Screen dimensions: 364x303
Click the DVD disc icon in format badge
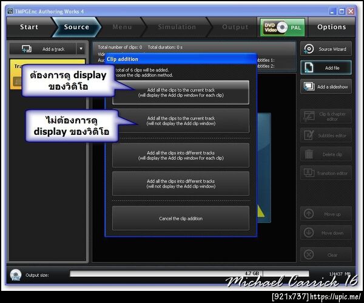(282, 27)
